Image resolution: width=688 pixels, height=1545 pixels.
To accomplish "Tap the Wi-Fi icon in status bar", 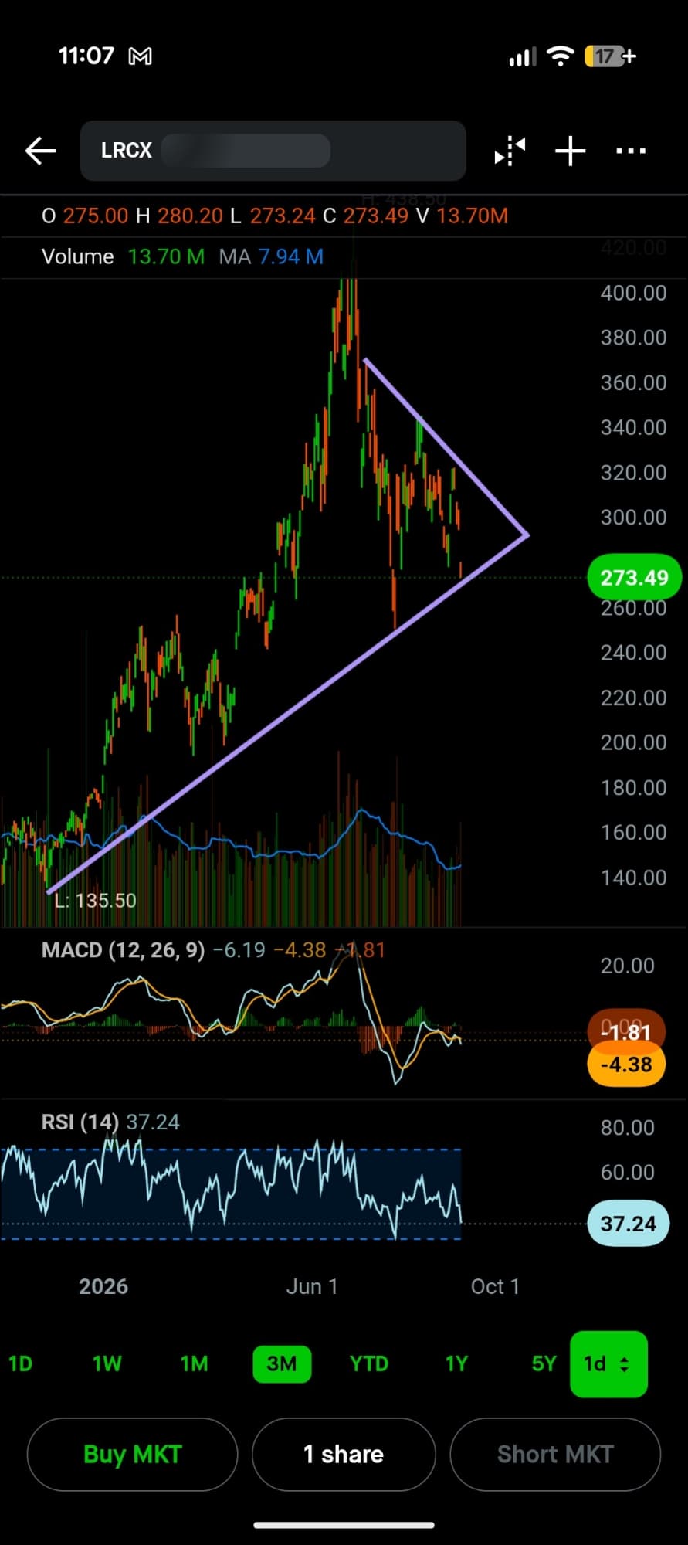I will pyautogui.click(x=560, y=56).
